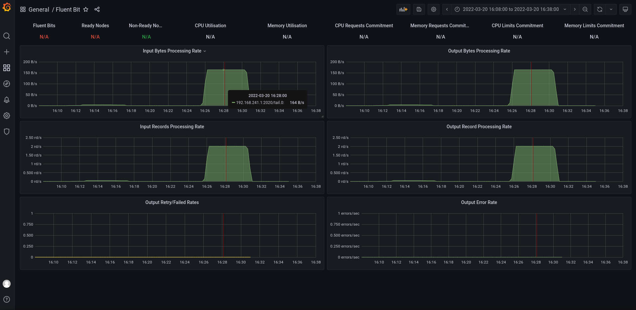The height and width of the screenshot is (310, 636).
Task: Open the Explore compass icon
Action: tap(7, 84)
